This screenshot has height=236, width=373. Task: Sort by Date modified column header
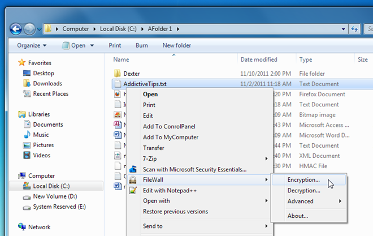point(259,59)
